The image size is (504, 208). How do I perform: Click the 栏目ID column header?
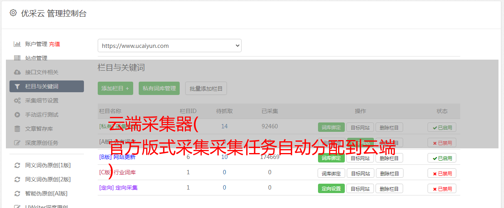pos(188,111)
